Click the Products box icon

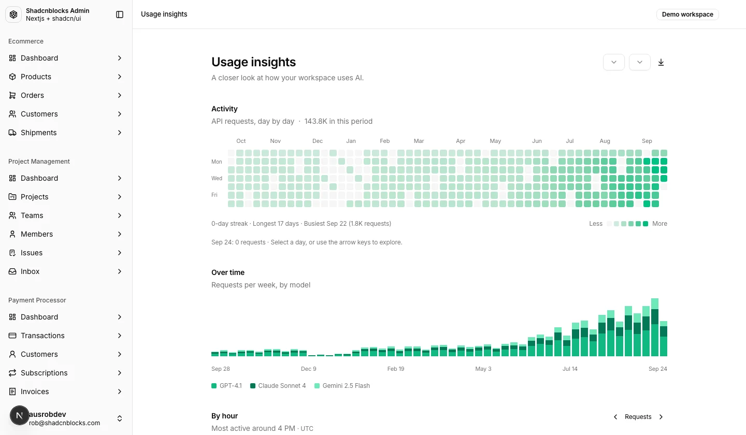12,77
